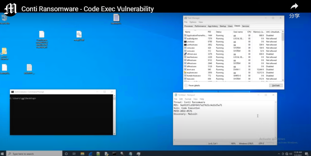Select the fontdrvhost.exe process row
311x156 pixels.
(x=233, y=76)
